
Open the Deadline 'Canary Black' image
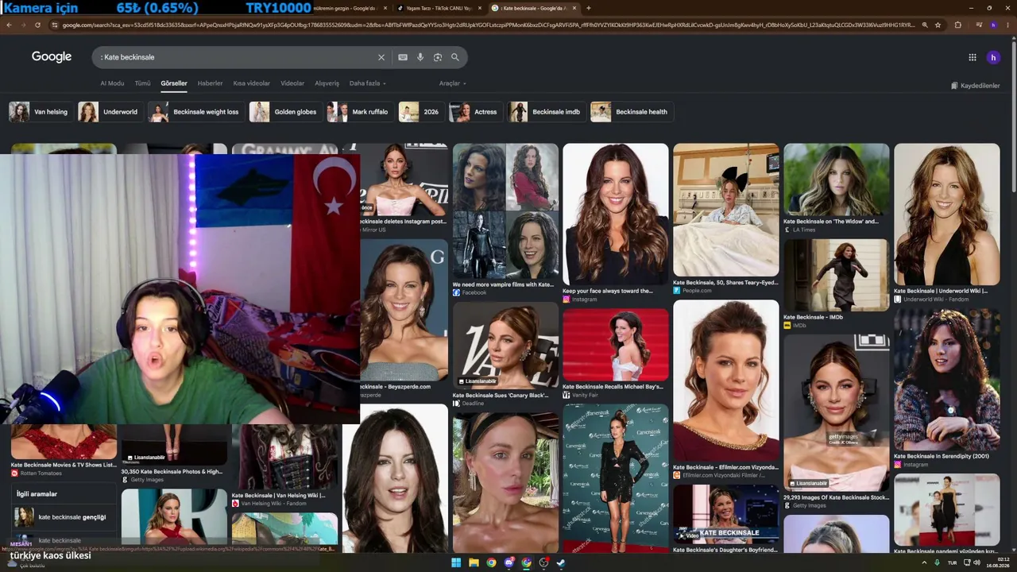[x=505, y=346]
